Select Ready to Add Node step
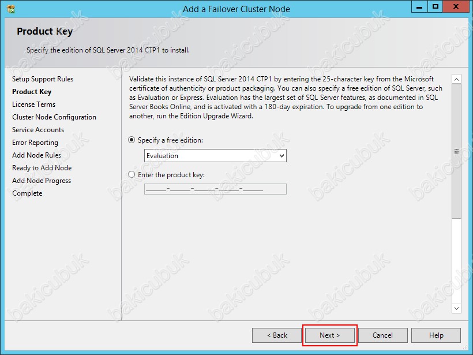 [42, 167]
